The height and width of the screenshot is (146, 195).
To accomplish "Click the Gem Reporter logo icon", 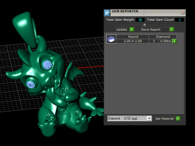I will tap(107, 13).
